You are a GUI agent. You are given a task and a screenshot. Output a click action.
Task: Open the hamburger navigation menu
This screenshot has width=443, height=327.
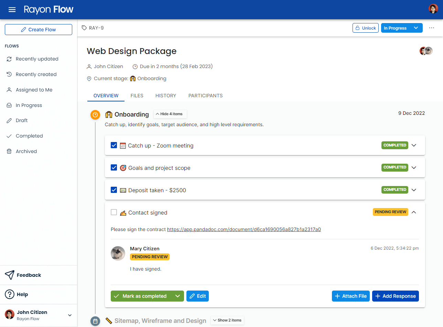coord(12,10)
